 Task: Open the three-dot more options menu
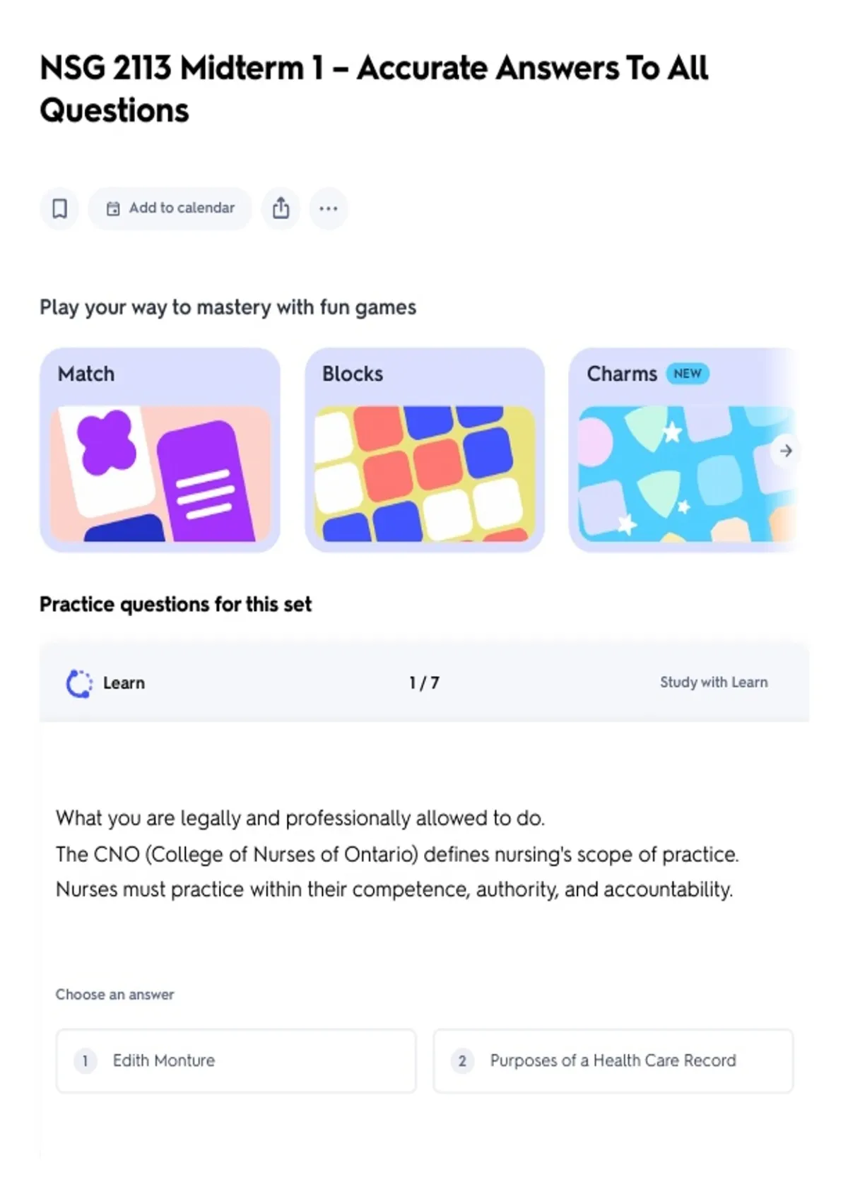click(329, 208)
